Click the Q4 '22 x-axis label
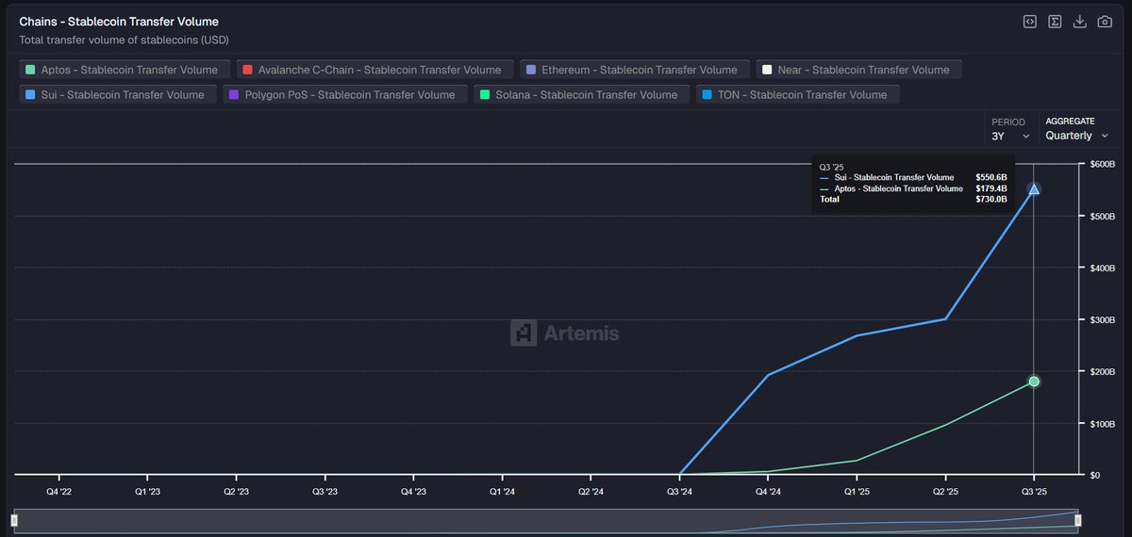 58,492
